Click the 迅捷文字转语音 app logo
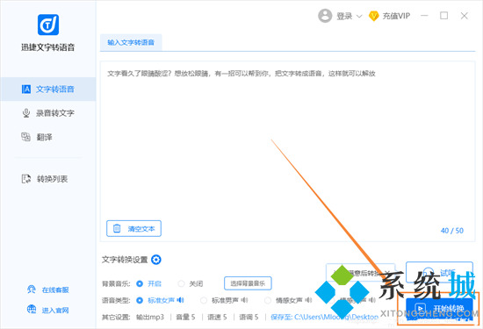 48,25
